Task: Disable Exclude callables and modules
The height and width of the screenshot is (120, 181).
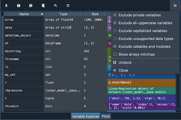Action: point(115,47)
